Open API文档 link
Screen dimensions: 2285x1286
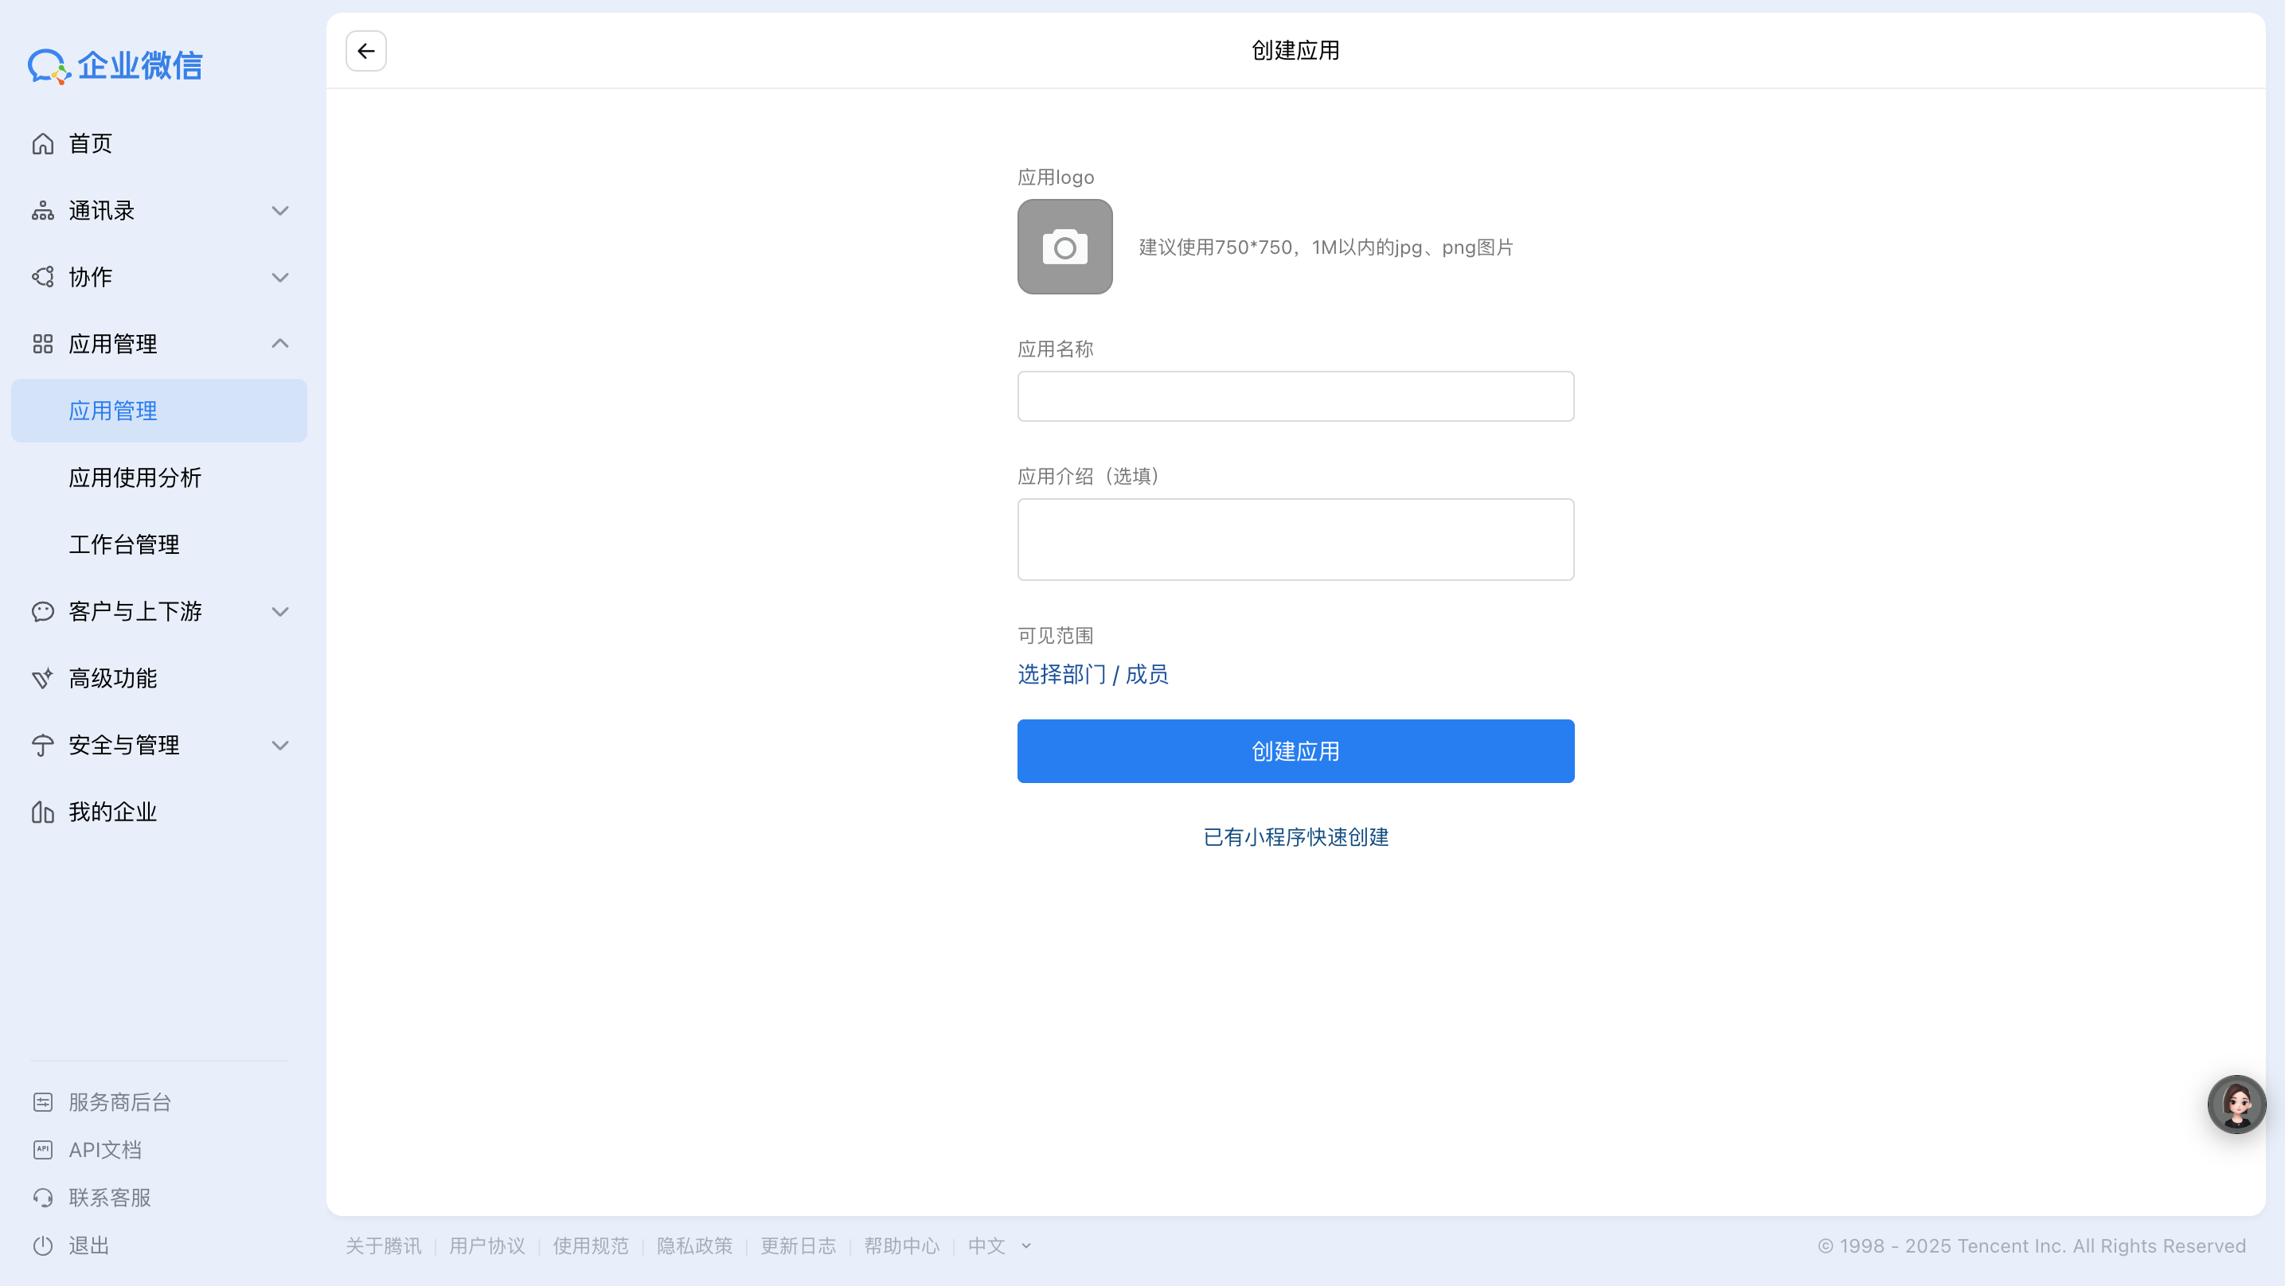tap(104, 1150)
